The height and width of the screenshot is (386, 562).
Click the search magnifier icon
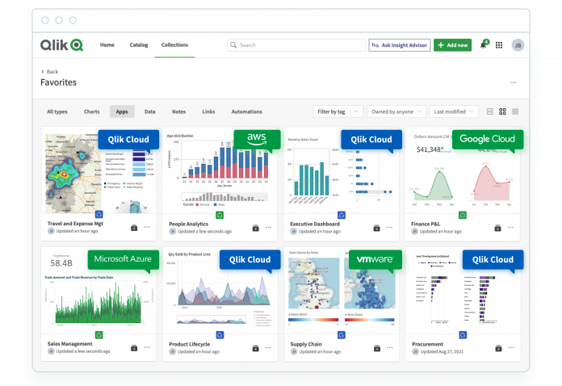[233, 45]
